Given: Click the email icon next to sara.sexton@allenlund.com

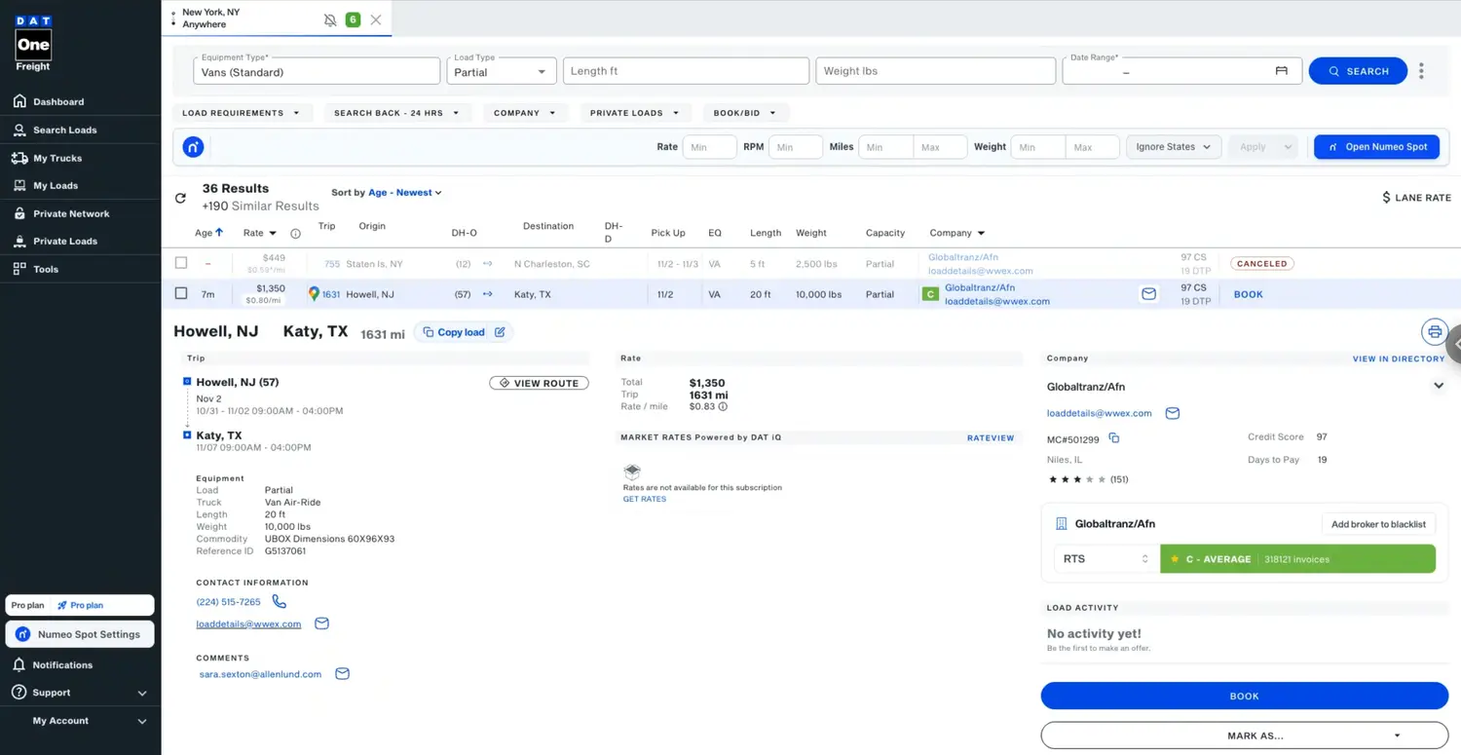Looking at the screenshot, I should pyautogui.click(x=342, y=674).
